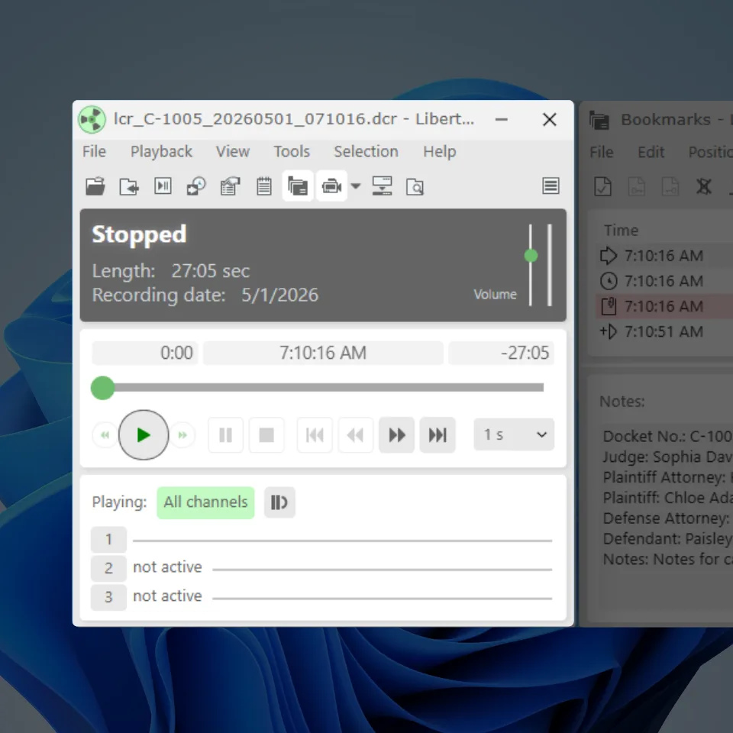Viewport: 733px width, 733px height.
Task: Click the Bookmarks window title icon
Action: tap(599, 120)
